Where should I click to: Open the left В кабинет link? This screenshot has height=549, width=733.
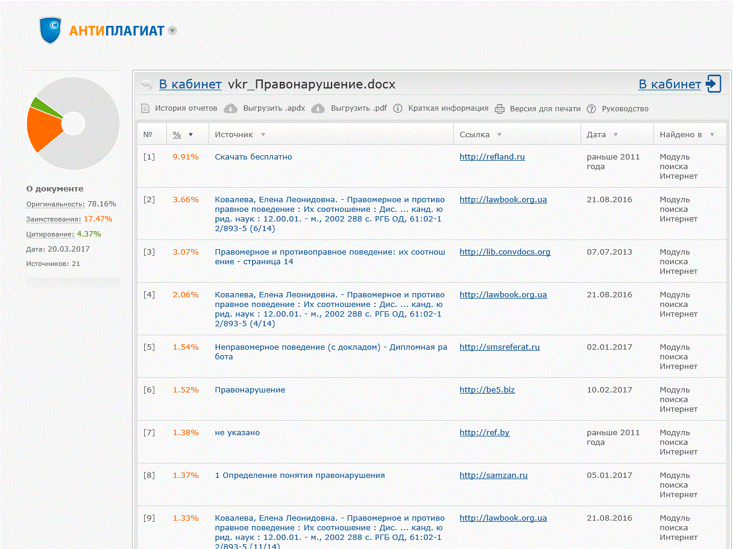click(x=190, y=84)
